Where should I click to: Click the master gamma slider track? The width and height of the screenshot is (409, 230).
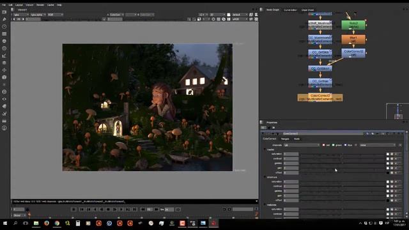tap(343, 164)
